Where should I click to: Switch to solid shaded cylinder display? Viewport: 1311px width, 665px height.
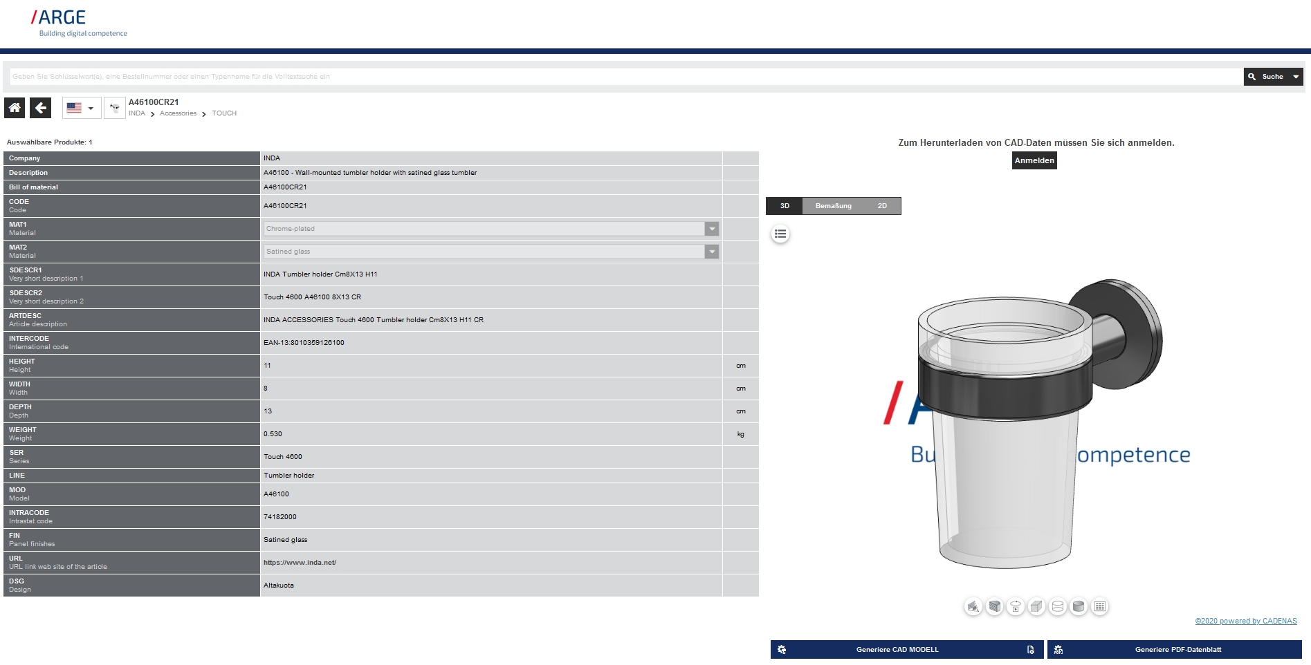click(1079, 607)
